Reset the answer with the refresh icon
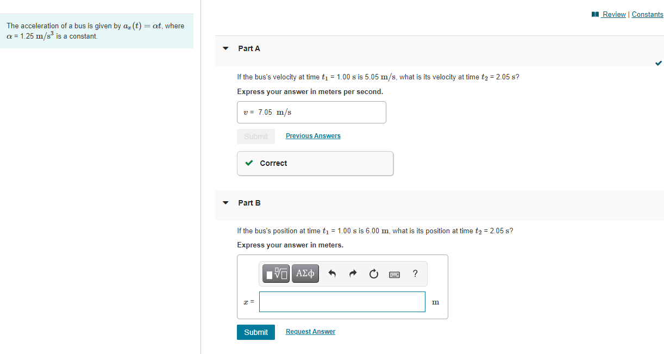The width and height of the screenshot is (664, 354). (373, 274)
